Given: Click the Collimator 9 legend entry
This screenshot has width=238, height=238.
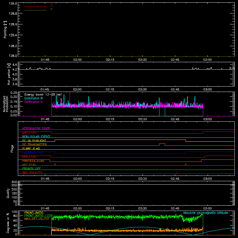Looking at the screenshot, I should click(x=33, y=102).
